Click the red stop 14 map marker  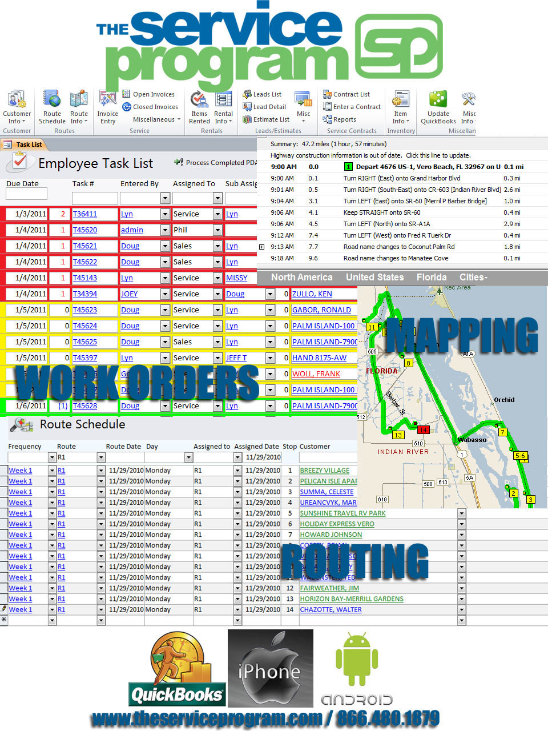tap(423, 430)
